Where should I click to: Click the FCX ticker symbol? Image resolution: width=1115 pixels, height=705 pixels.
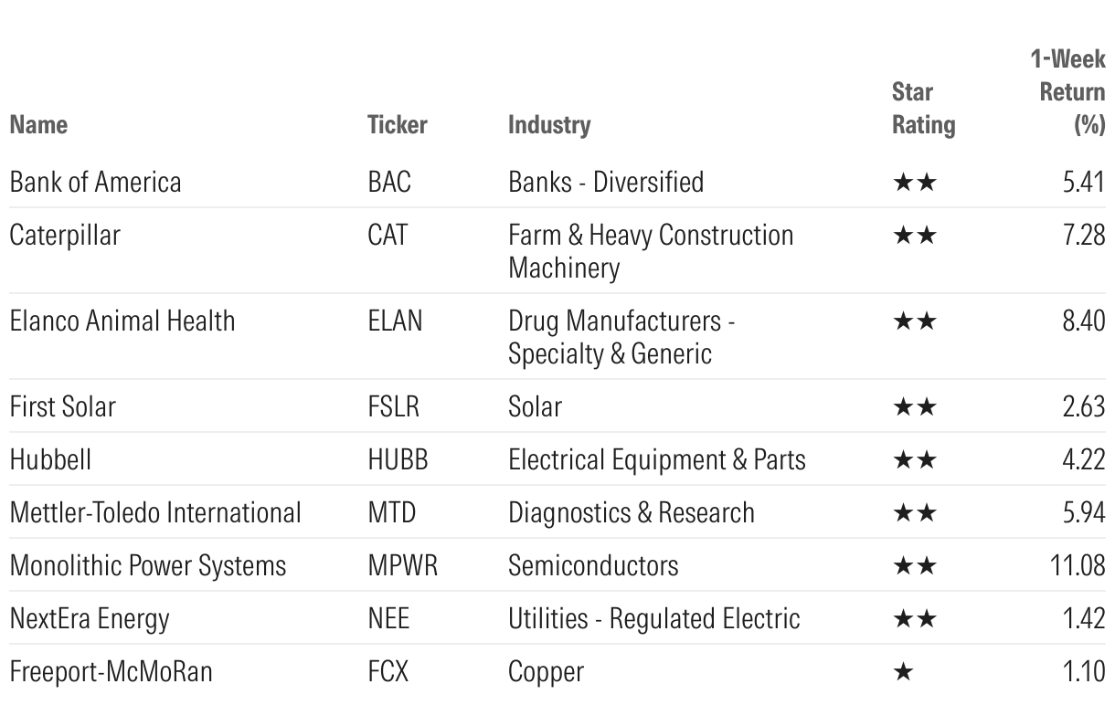pyautogui.click(x=388, y=673)
